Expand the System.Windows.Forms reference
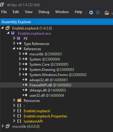This screenshot has height=132, width=113. pos(20,75)
